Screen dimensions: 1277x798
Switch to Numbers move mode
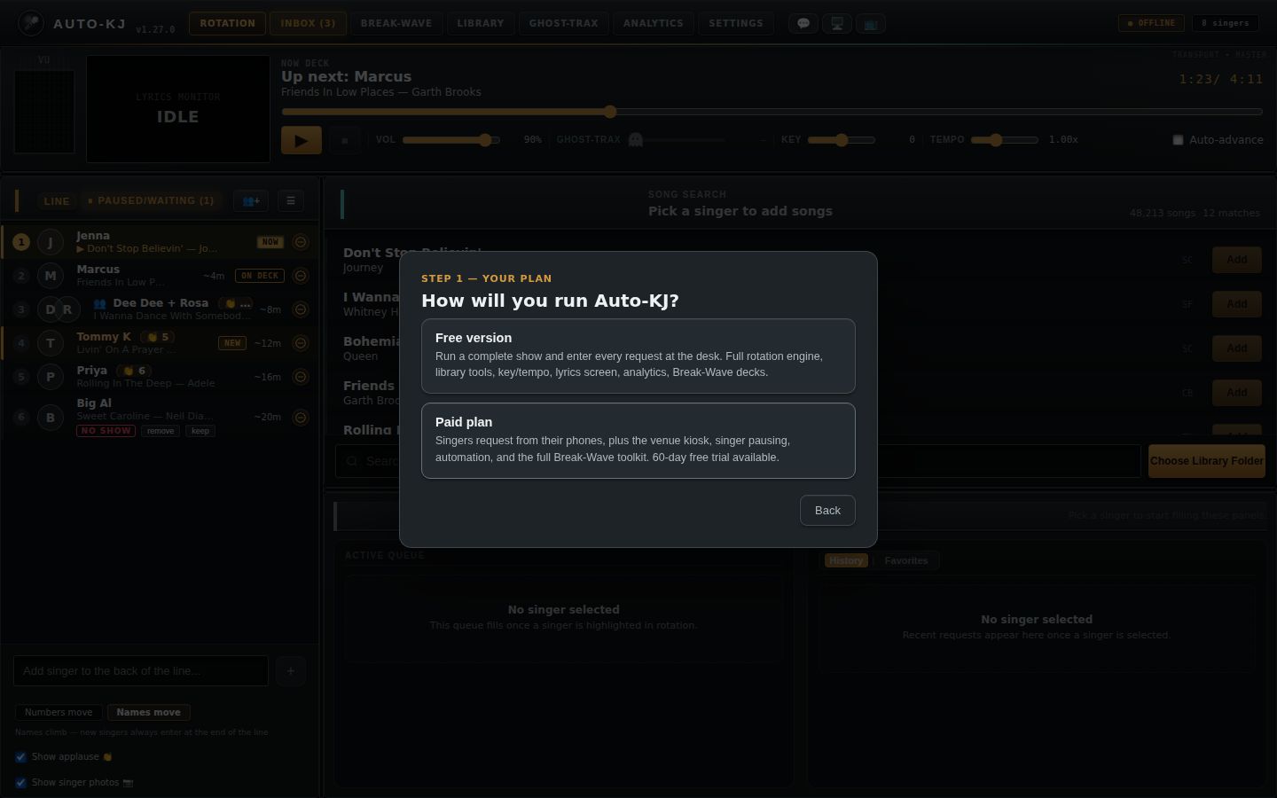[59, 713]
